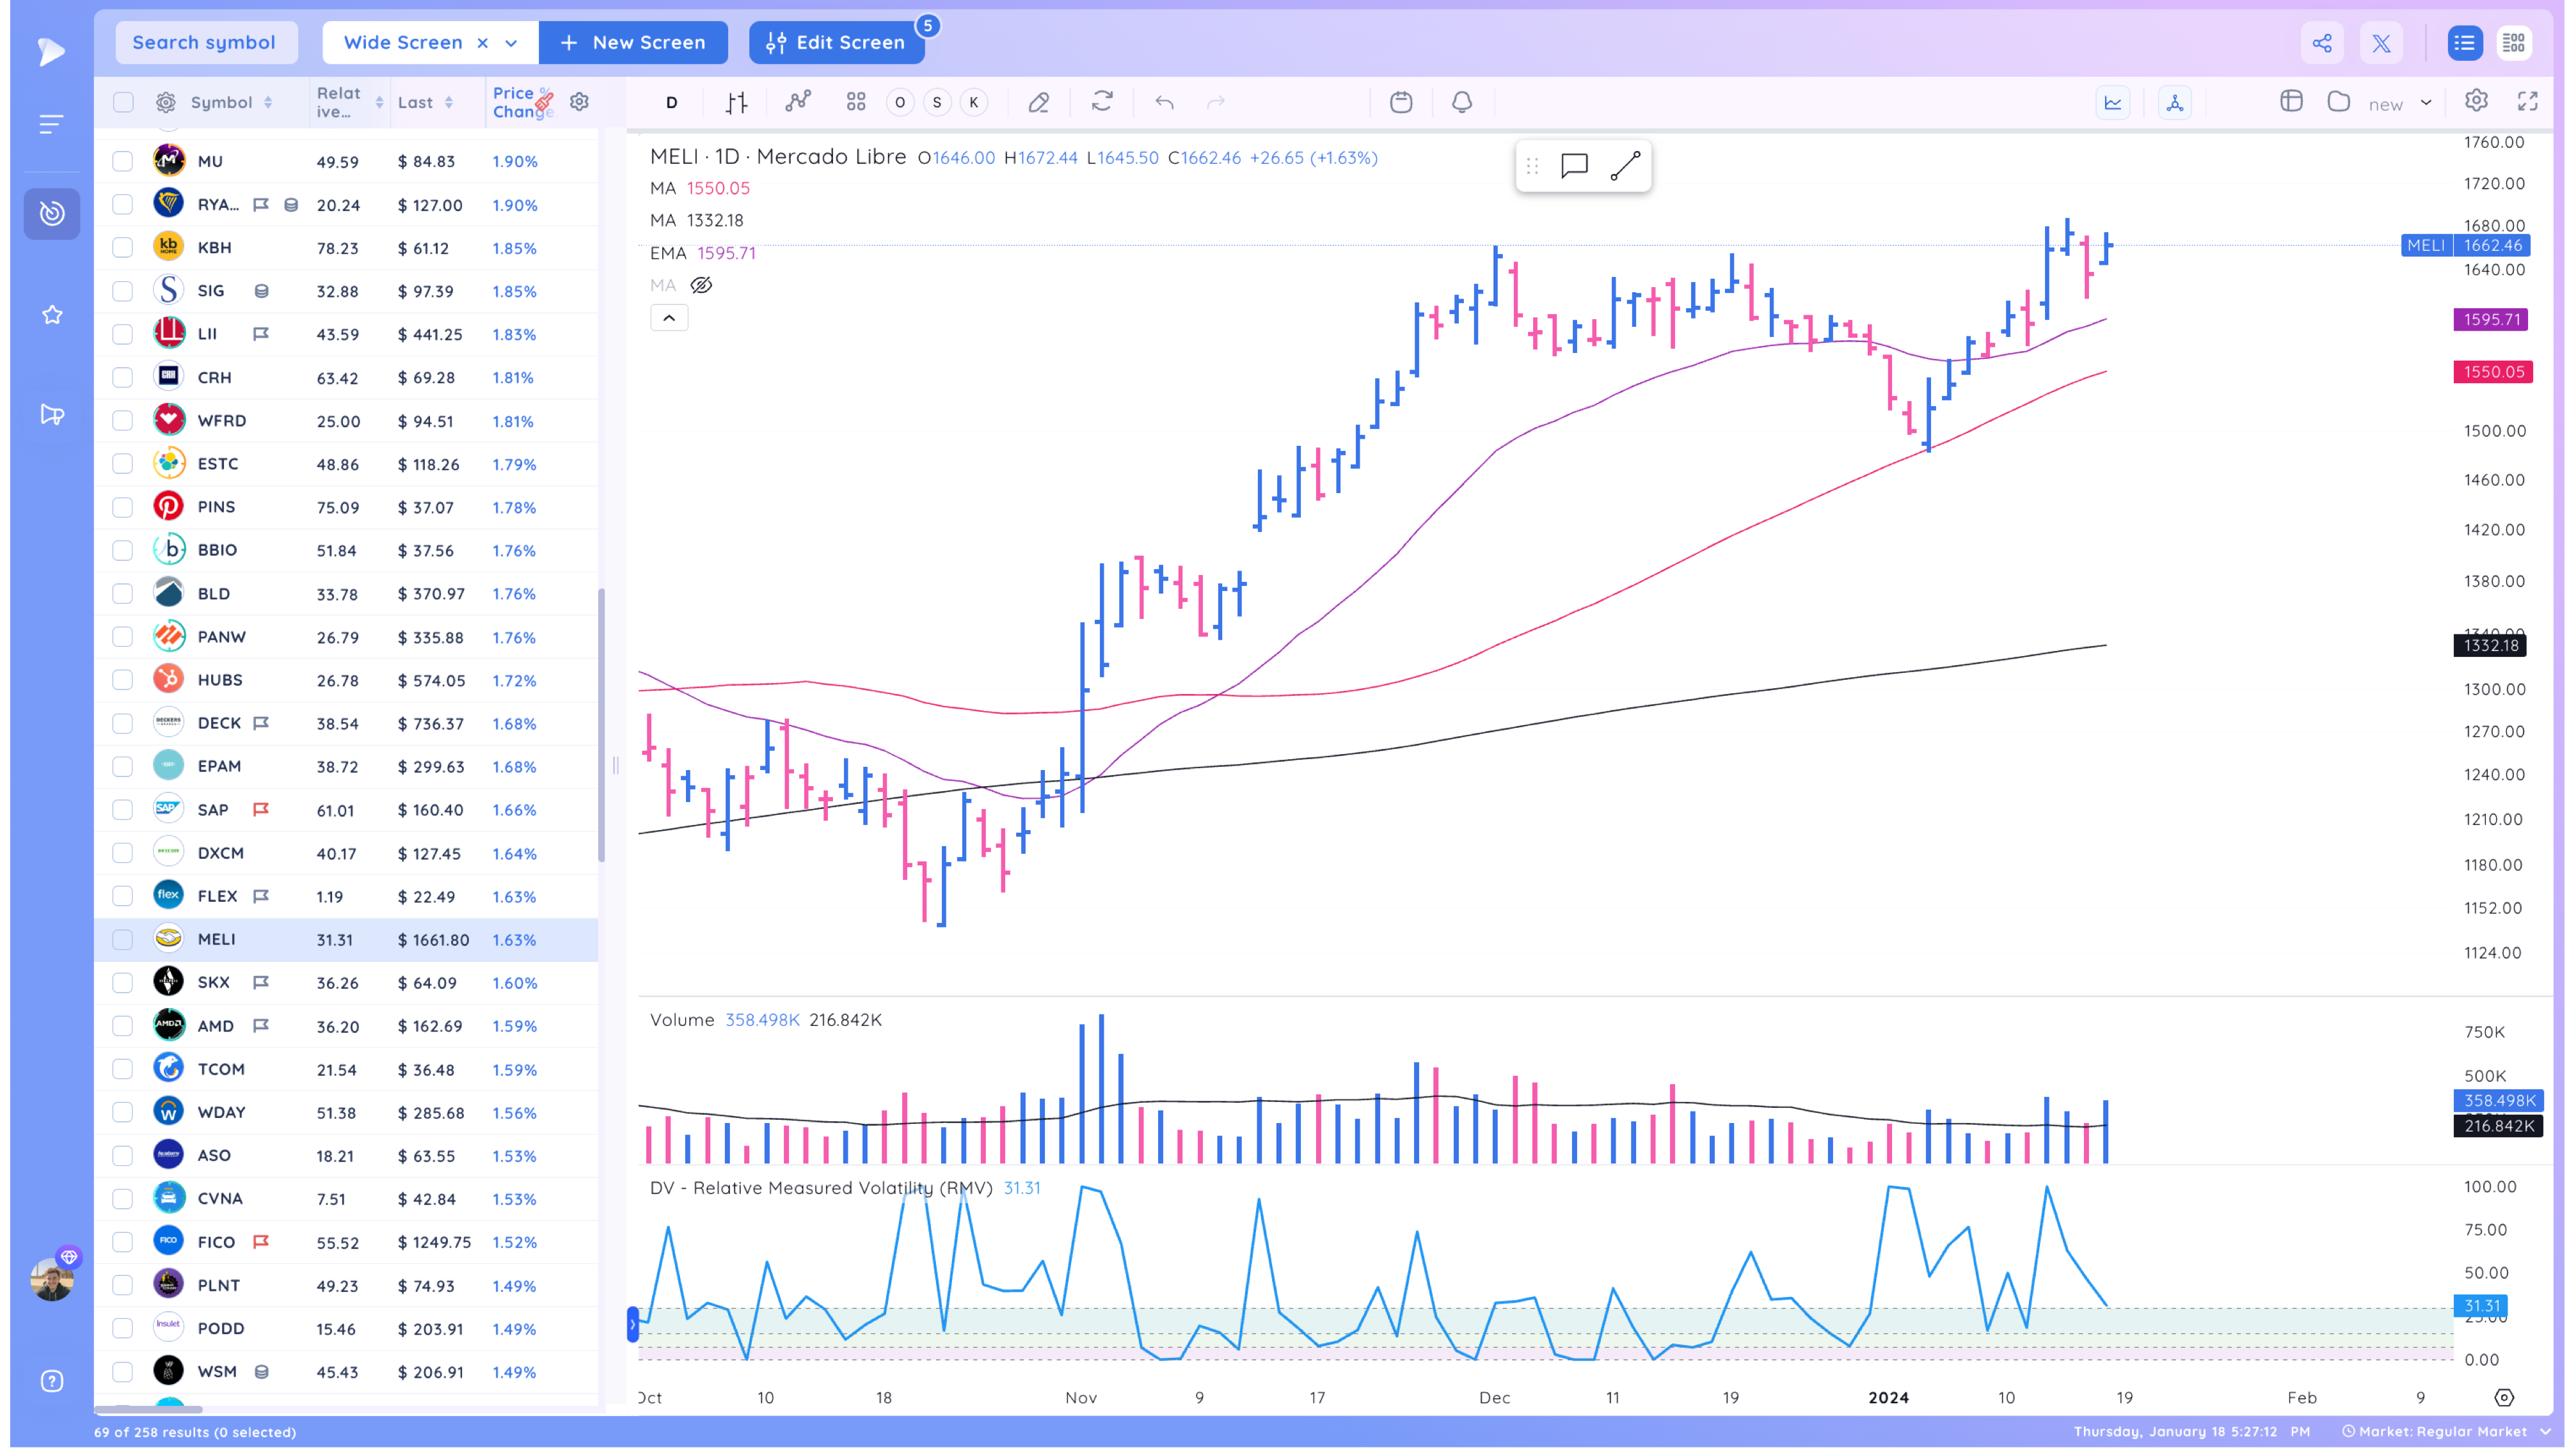Open column settings gear after Price Change
The width and height of the screenshot is (2576, 1448).
(x=579, y=101)
